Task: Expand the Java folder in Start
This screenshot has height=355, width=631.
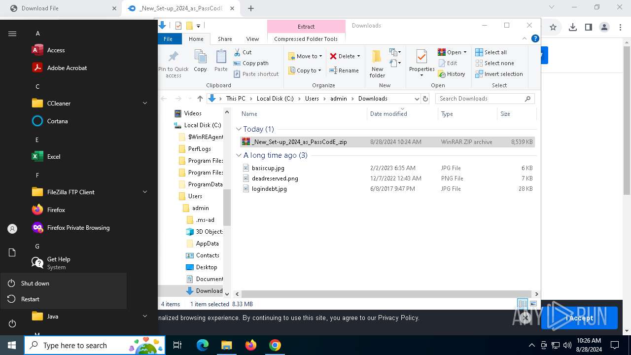Action: click(145, 317)
